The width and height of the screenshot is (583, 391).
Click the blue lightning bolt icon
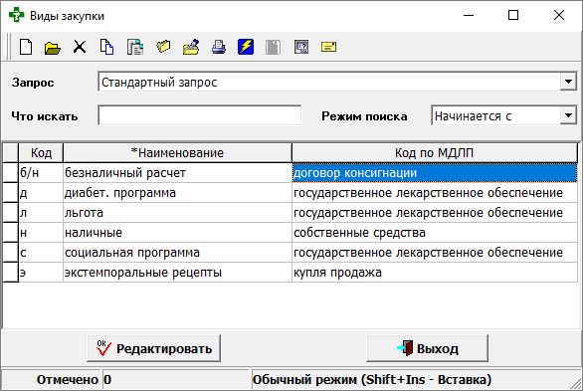pyautogui.click(x=246, y=47)
